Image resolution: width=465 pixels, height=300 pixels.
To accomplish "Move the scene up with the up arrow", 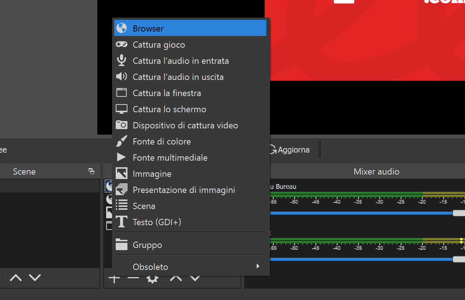I will 16,278.
